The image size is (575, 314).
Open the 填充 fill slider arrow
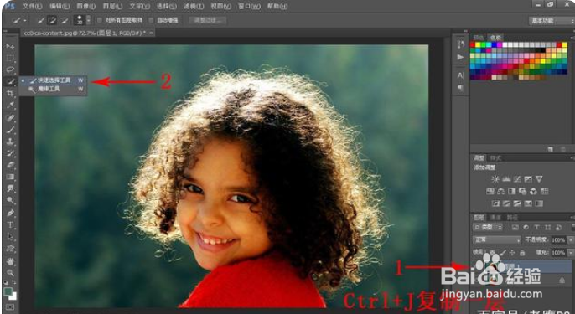(571, 252)
